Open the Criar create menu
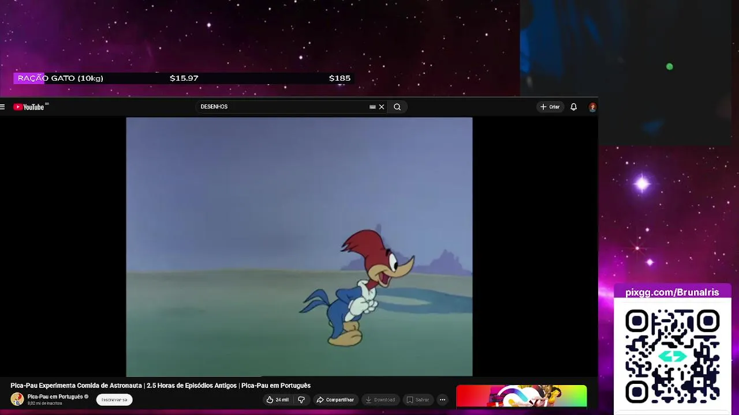The width and height of the screenshot is (739, 415). [x=550, y=107]
